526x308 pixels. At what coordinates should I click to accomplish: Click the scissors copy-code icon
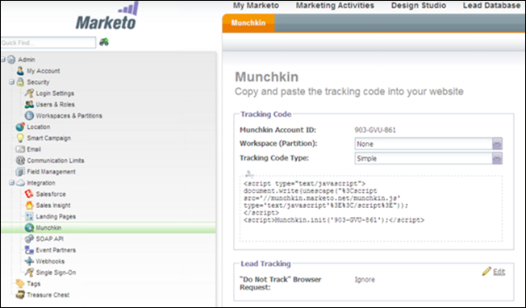(249, 174)
